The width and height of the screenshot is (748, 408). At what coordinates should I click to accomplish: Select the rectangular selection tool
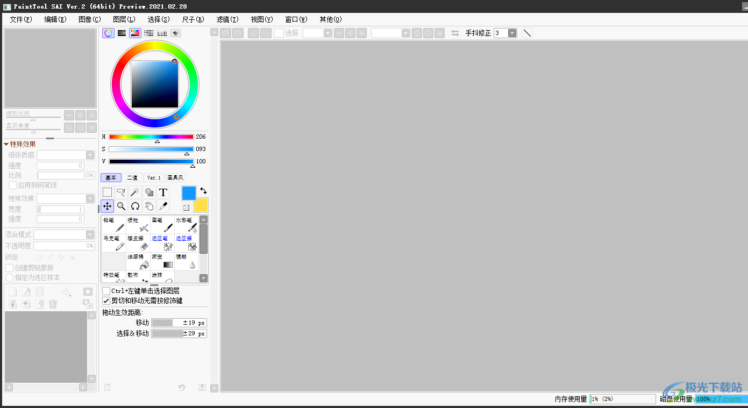click(x=108, y=192)
